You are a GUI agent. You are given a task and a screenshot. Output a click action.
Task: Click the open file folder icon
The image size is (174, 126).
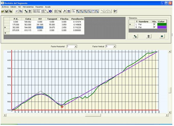(3, 11)
